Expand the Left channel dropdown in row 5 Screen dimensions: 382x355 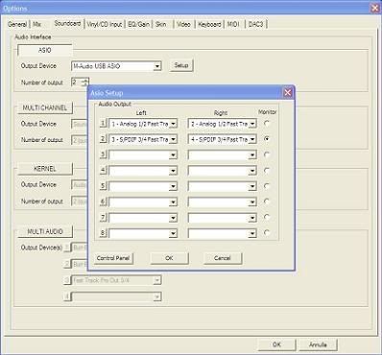tap(143, 186)
